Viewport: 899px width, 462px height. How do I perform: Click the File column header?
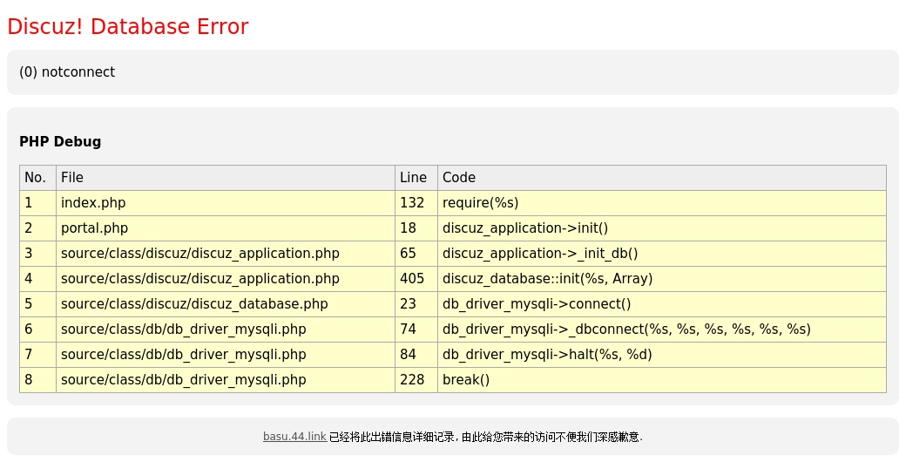pos(72,178)
